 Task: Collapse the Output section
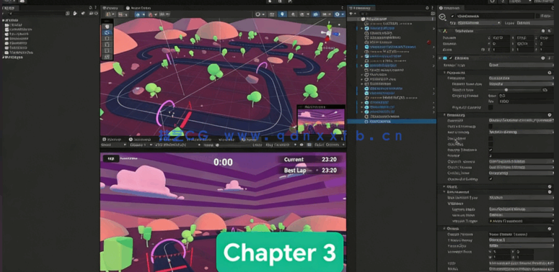point(444,229)
